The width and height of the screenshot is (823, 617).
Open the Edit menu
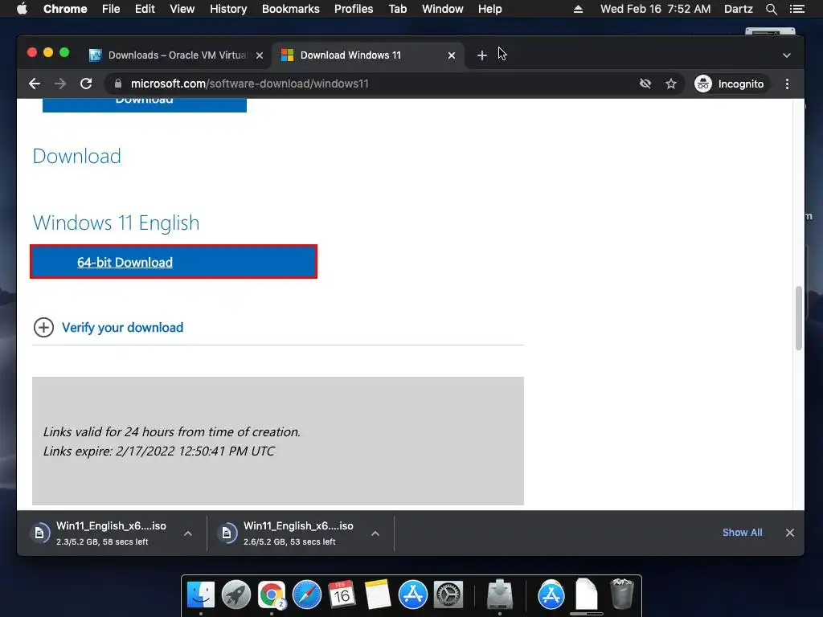tap(145, 9)
